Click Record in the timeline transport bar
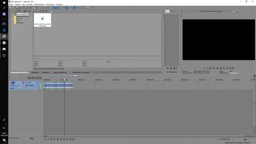The image size is (256, 144). 45,139
